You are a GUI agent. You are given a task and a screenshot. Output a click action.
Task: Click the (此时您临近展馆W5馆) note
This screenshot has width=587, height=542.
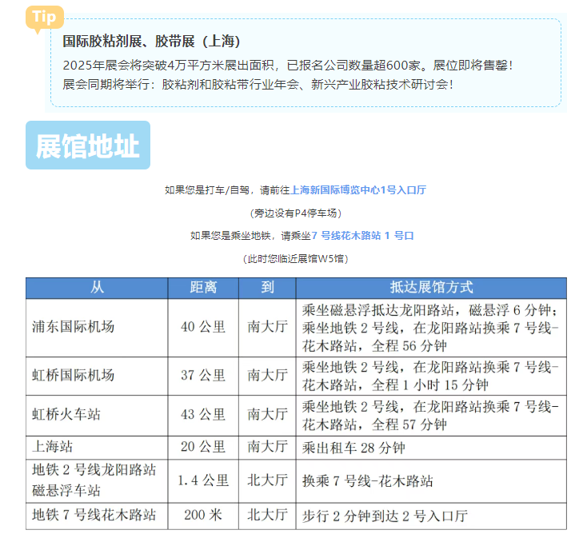tap(296, 259)
